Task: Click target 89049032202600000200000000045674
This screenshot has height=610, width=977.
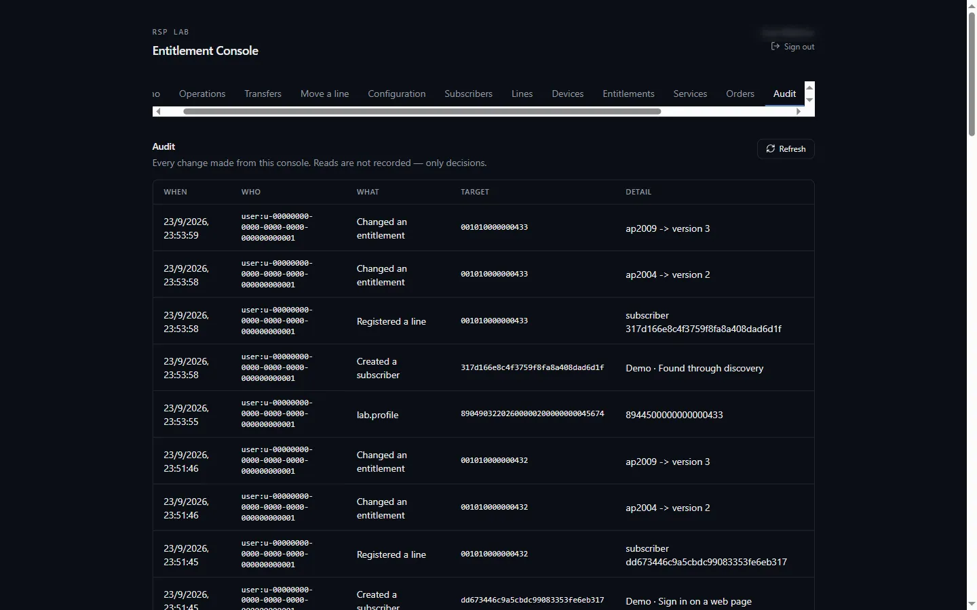Action: pos(532,413)
